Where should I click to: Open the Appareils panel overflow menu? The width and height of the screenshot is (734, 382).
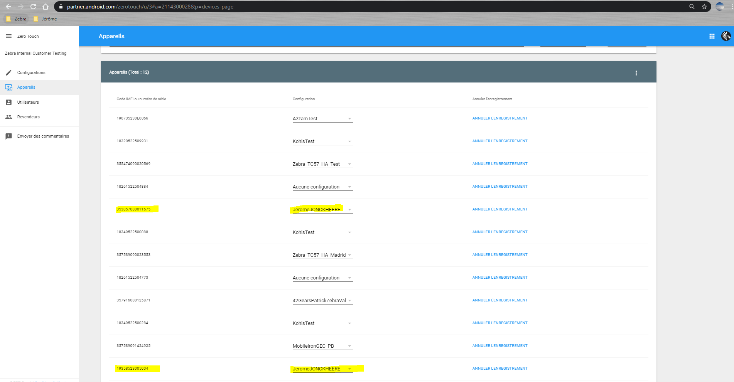coord(636,72)
